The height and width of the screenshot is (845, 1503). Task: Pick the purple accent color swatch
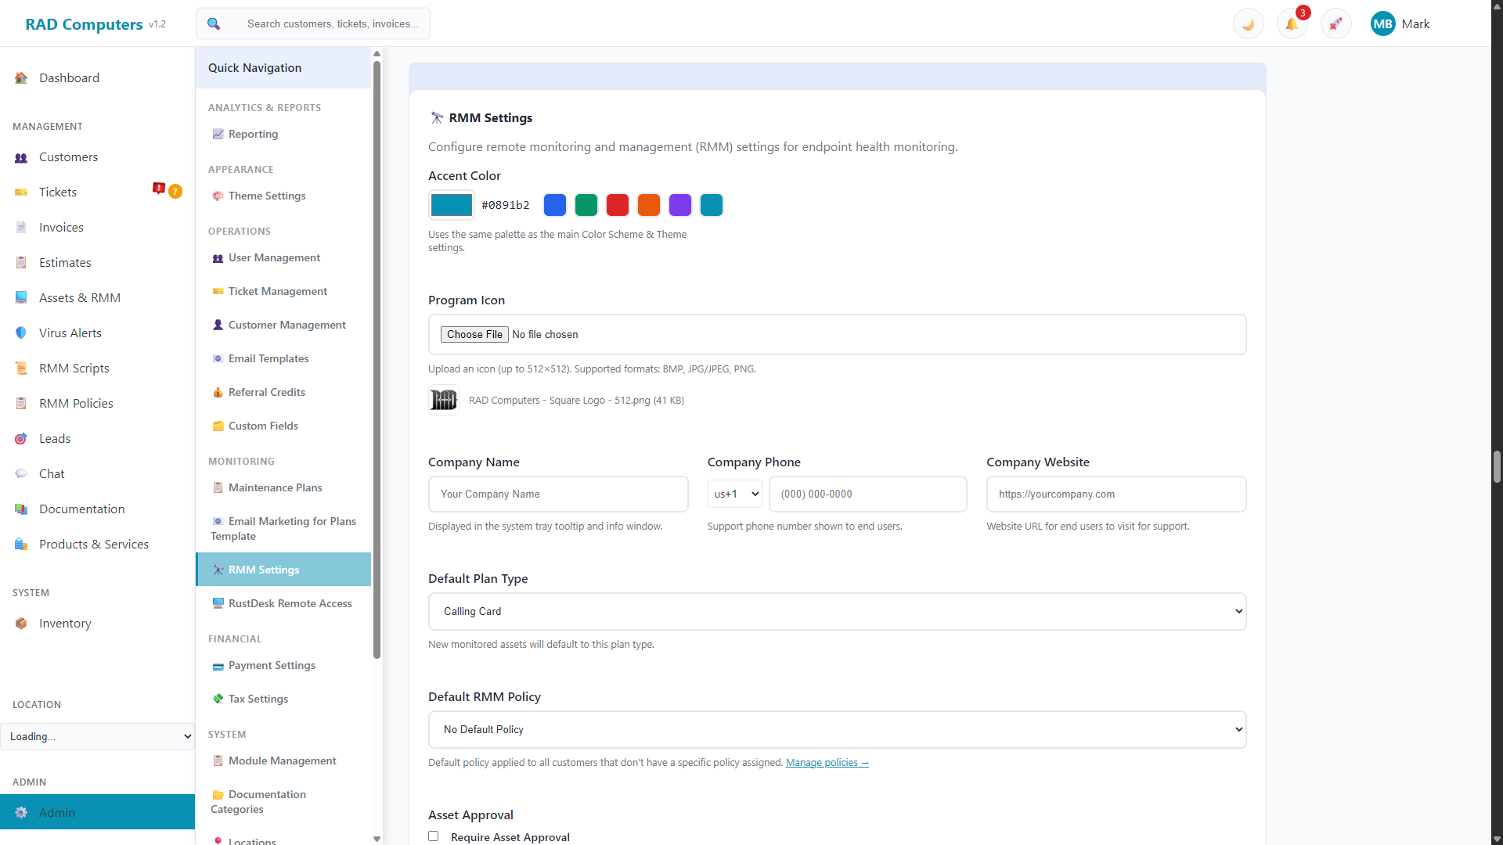680,205
